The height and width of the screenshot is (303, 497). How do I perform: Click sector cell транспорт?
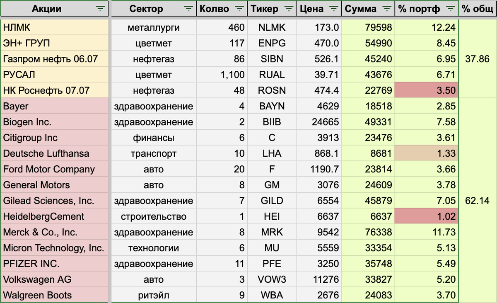(x=154, y=154)
